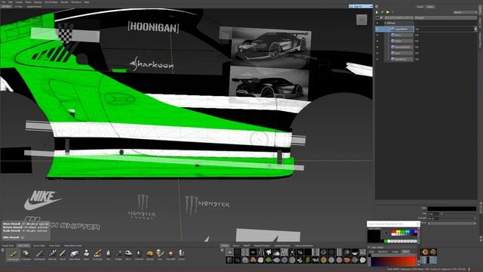This screenshot has width=483, height=272.
Task: Select the Clone tool
Action: click(x=86, y=254)
